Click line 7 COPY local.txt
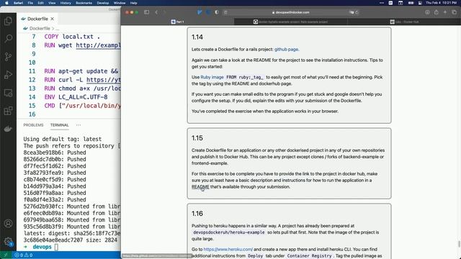This screenshot has height=259, width=461. 72,37
